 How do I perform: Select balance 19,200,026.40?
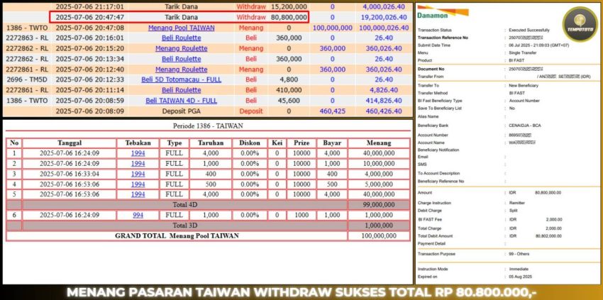pyautogui.click(x=384, y=17)
